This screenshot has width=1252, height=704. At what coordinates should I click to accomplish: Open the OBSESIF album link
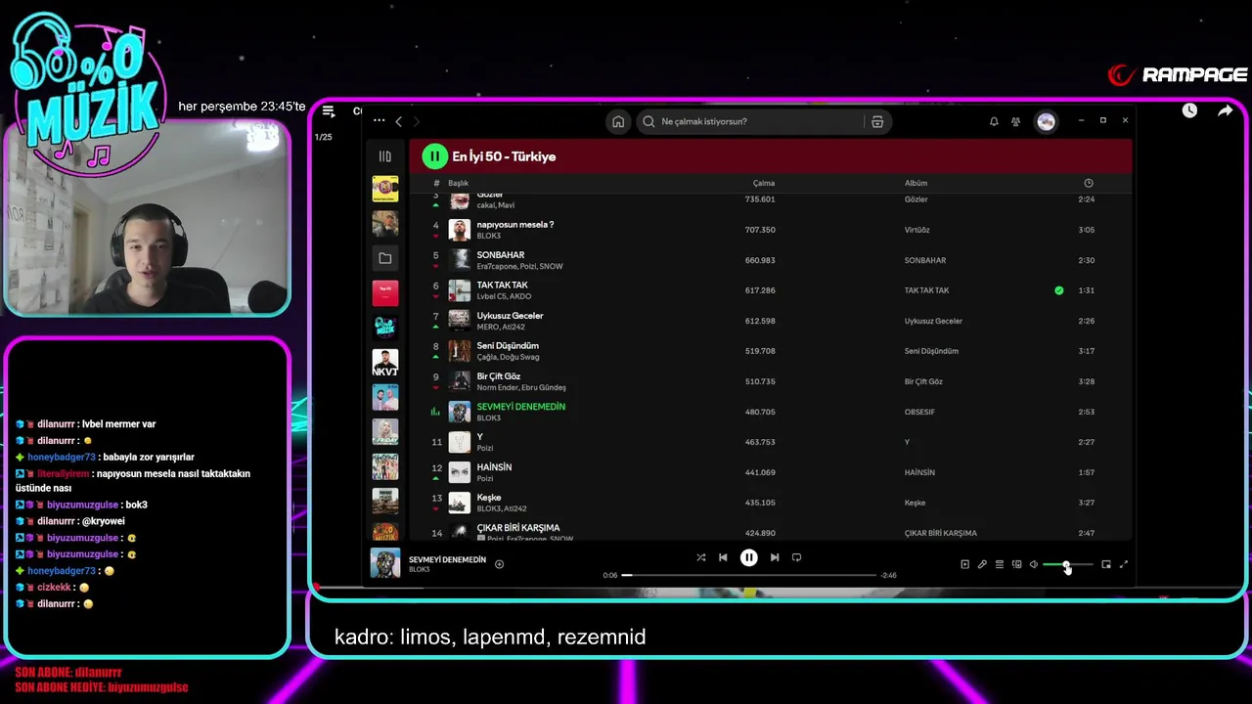click(x=919, y=412)
